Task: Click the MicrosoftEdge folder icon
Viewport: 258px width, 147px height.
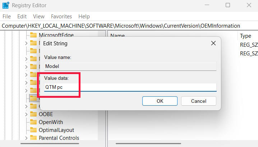Action: click(33, 35)
